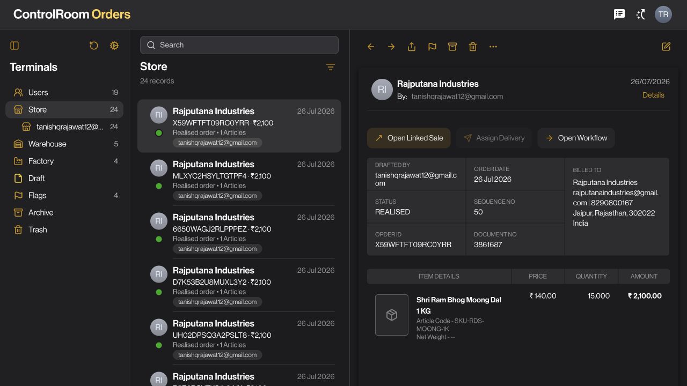Image resolution: width=687 pixels, height=386 pixels.
Task: Click quantity value 15.000
Action: (x=599, y=296)
